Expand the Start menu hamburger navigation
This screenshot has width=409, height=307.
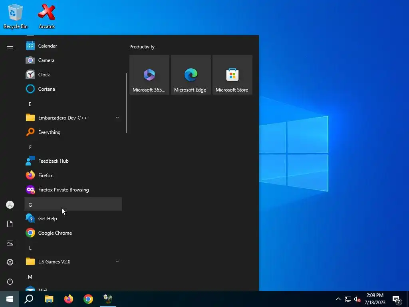(x=10, y=46)
